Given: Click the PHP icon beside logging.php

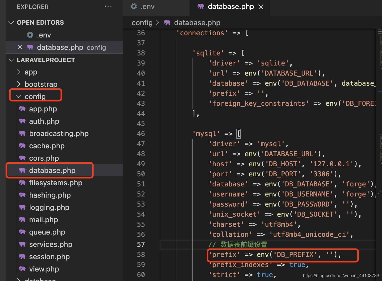Looking at the screenshot, I should pos(22,207).
